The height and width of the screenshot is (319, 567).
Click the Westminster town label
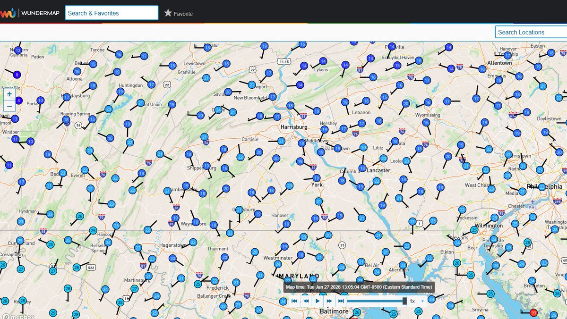tap(278, 258)
